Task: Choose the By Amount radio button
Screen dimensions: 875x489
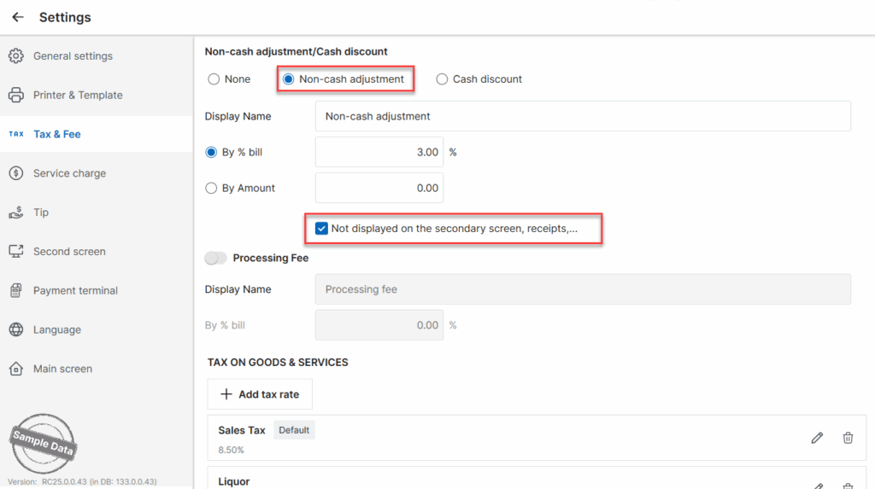Action: [x=211, y=189]
